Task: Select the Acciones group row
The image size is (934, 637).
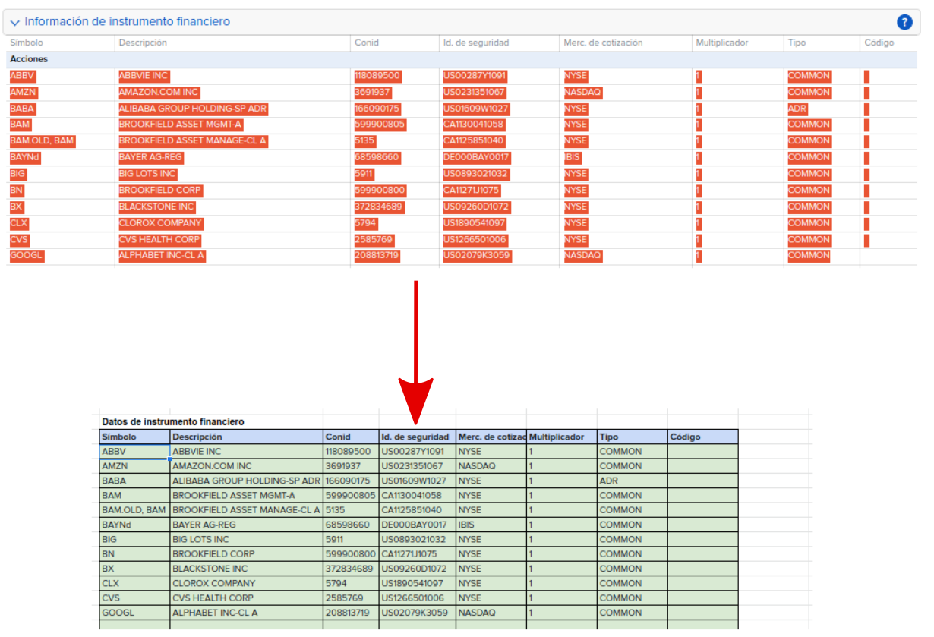Action: pyautogui.click(x=462, y=59)
